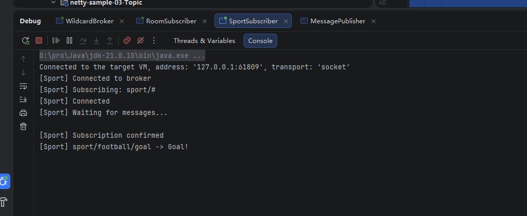Viewport: 527px width, 216px height.
Task: Close the SportSubscriber tab
Action: coord(286,21)
